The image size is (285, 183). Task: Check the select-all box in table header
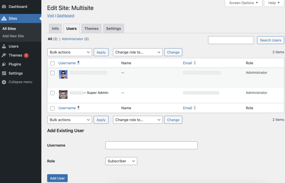52,63
